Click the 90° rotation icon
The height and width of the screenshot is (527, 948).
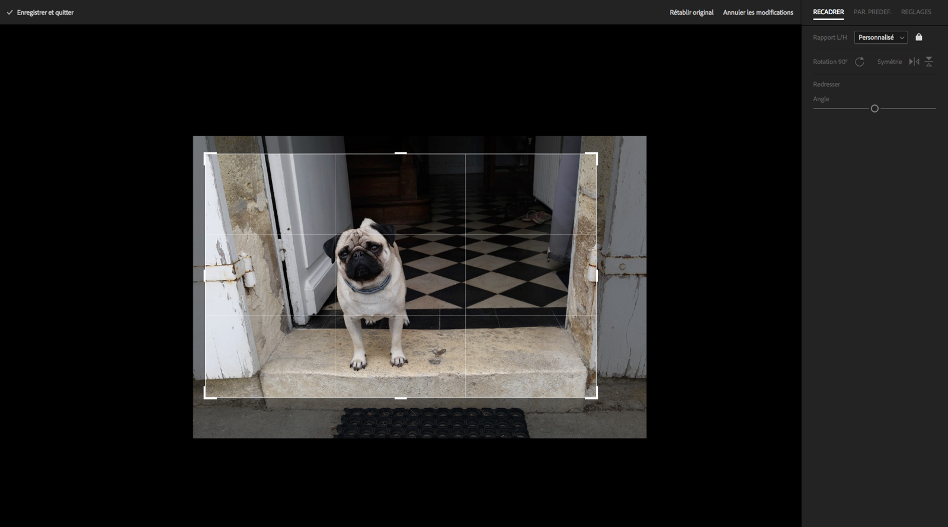coord(860,62)
